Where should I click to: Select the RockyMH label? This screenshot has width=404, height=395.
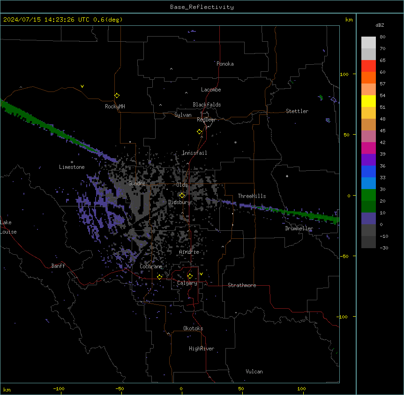115,106
